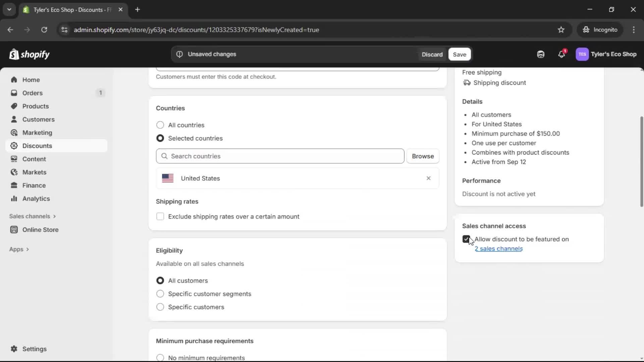Screen dimensions: 644x362
Task: Switch to the Tyler's Eco Shop Discounts tab
Action: point(67,10)
